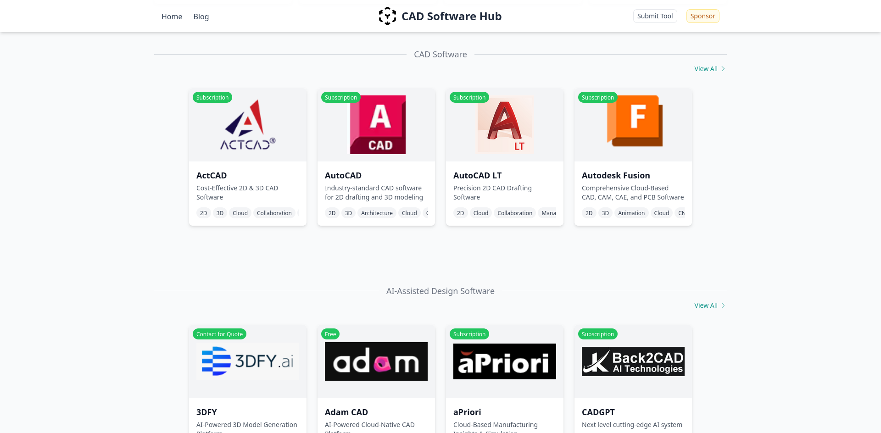Click Free badge on Adam CAD card
Image resolution: width=881 pixels, height=433 pixels.
tap(330, 334)
